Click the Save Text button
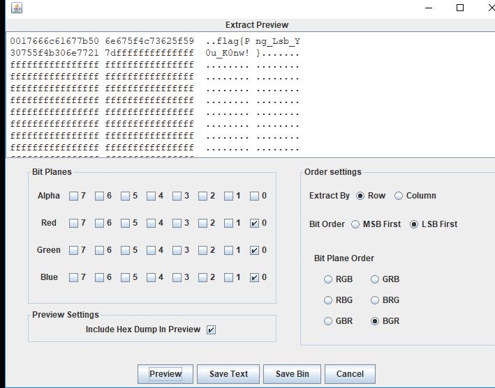495x388 pixels. point(228,374)
